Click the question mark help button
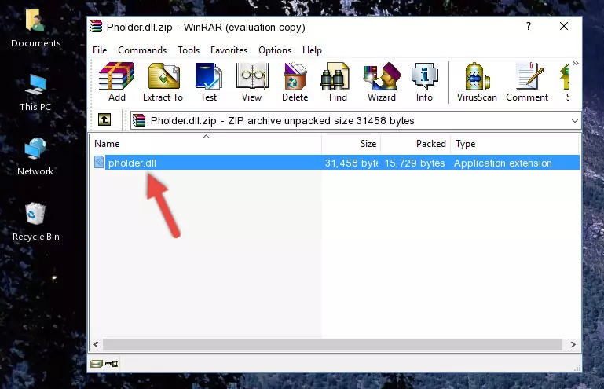Screen dimensions: 604x389 point(529,26)
